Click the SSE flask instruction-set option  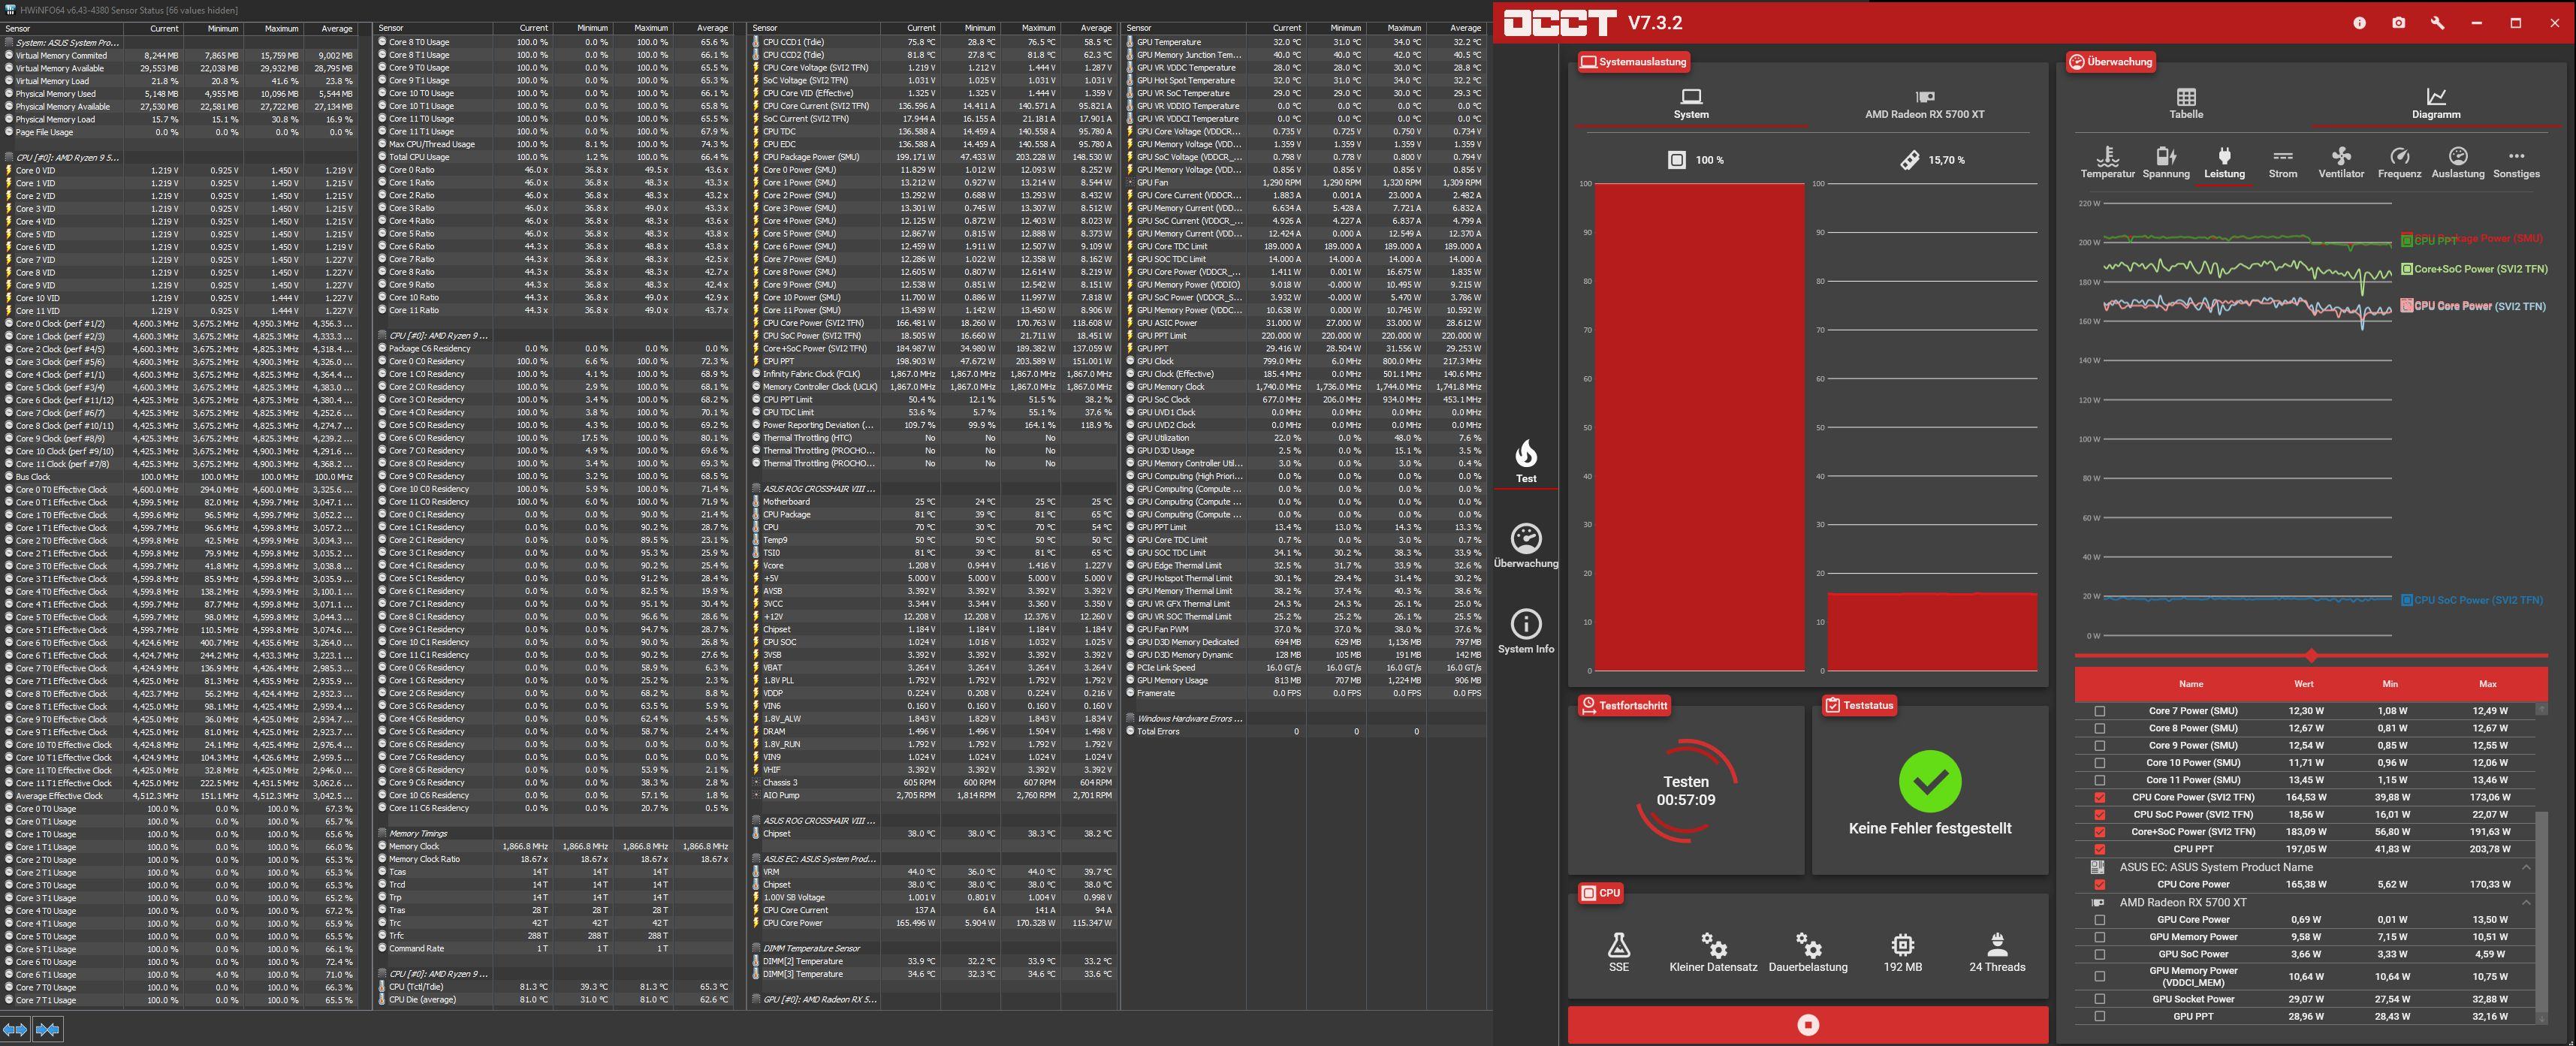pyautogui.click(x=1619, y=953)
